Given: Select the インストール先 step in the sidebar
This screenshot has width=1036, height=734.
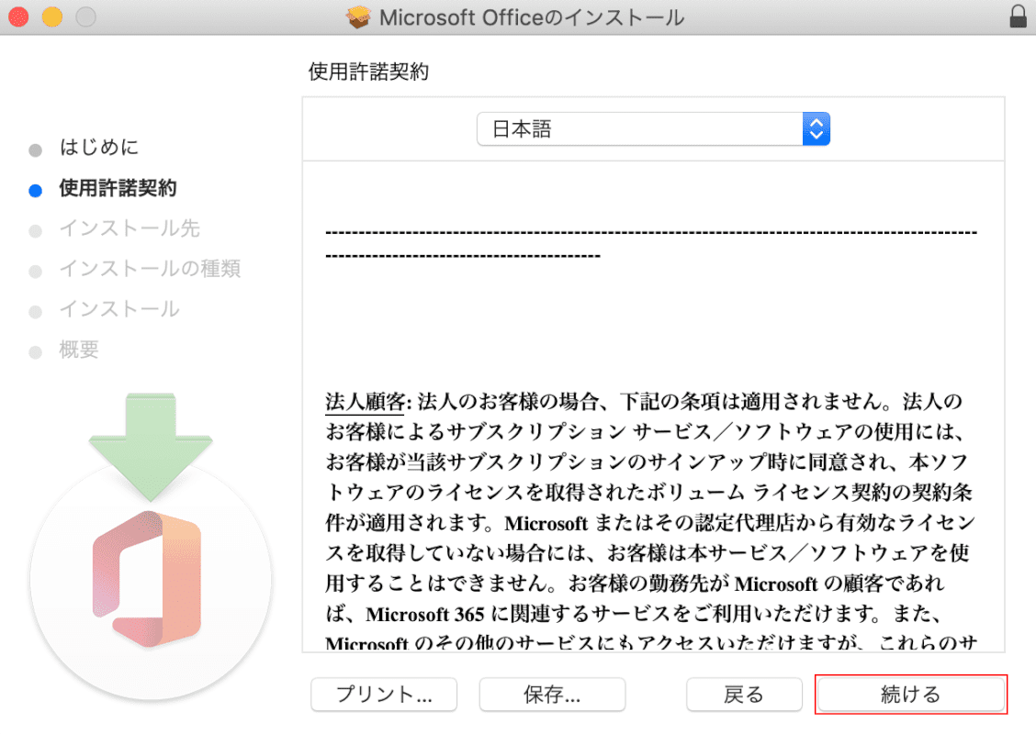Looking at the screenshot, I should (x=129, y=228).
